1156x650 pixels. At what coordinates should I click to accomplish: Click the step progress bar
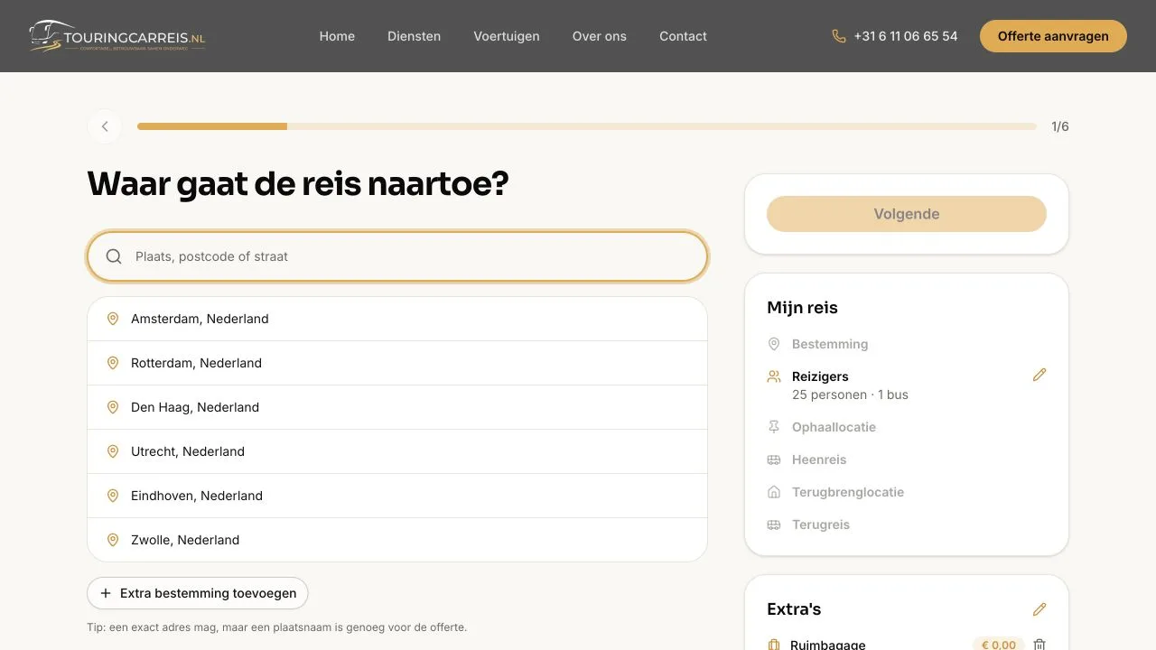[587, 126]
